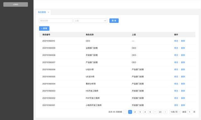Focus the 角色名称 search input field
Image resolution: width=201 pixels, height=120 pixels.
pyautogui.click(x=56, y=21)
